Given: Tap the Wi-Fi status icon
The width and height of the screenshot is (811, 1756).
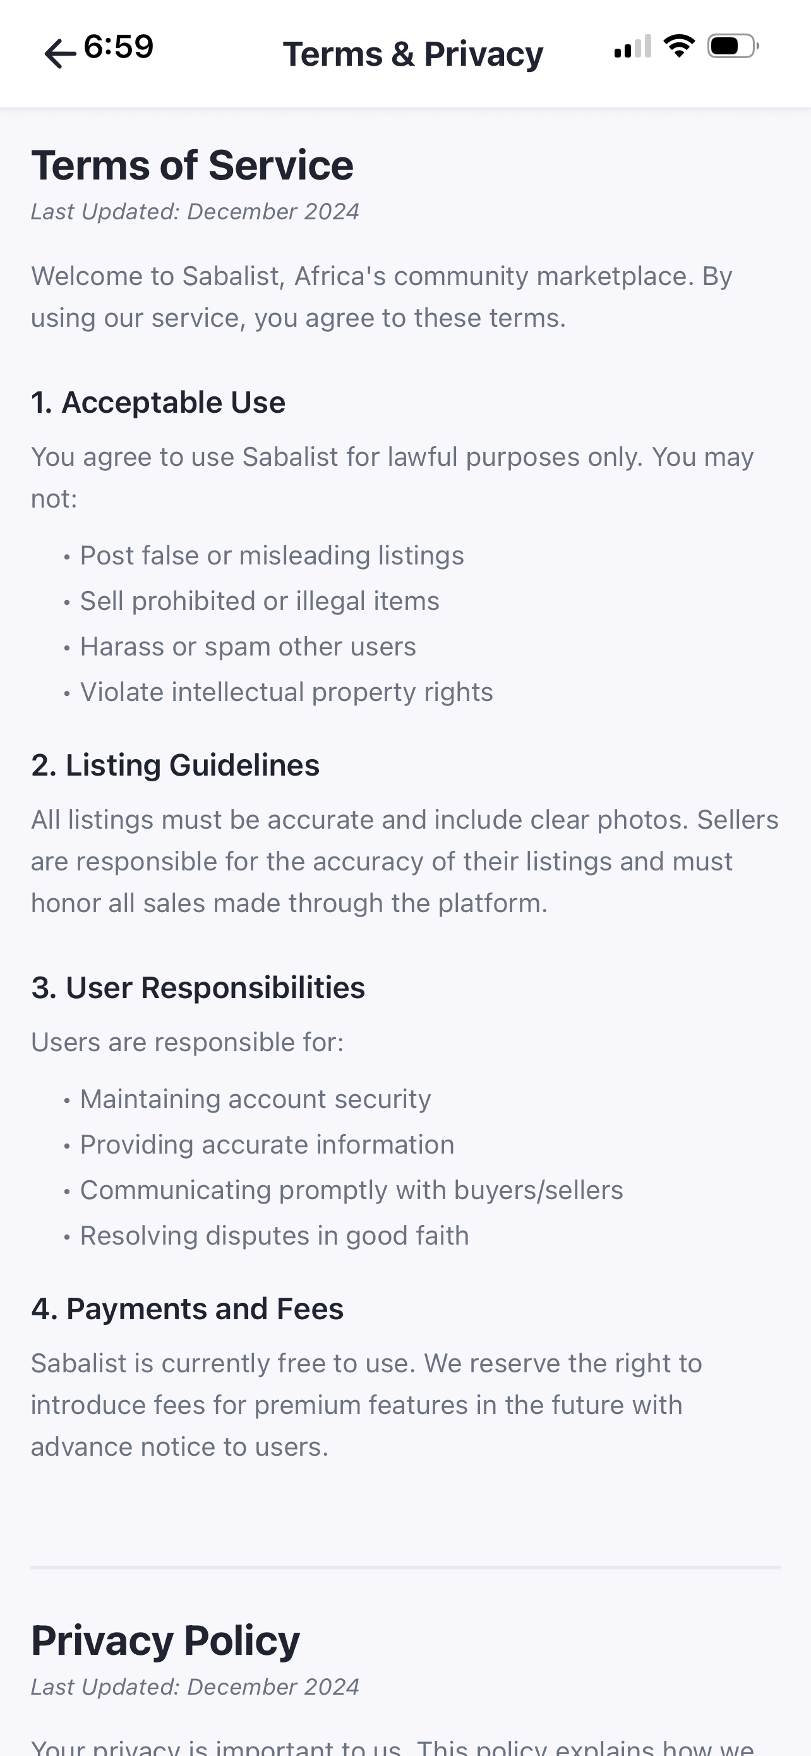Looking at the screenshot, I should [x=679, y=46].
